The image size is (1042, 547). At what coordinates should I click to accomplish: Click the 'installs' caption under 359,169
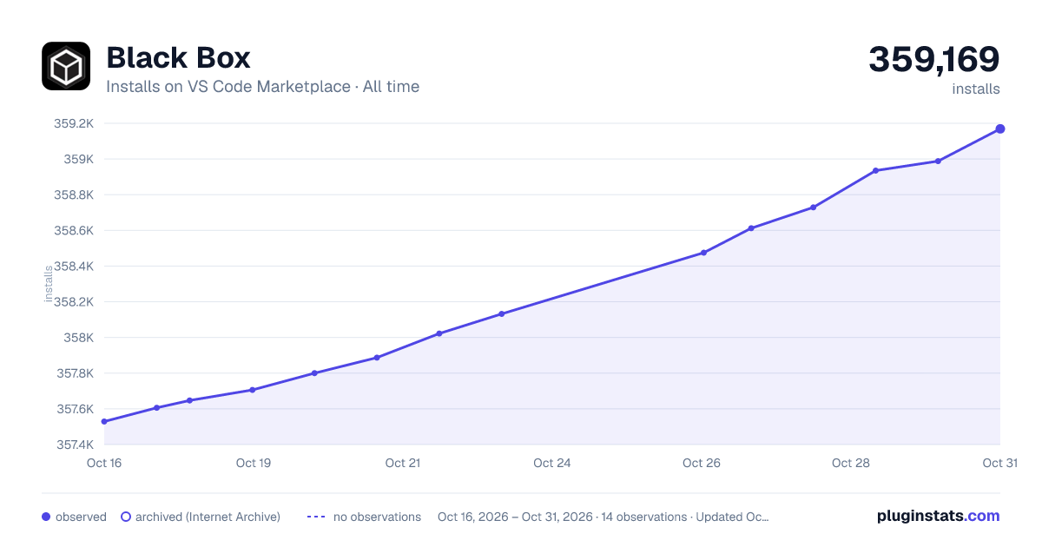[976, 89]
